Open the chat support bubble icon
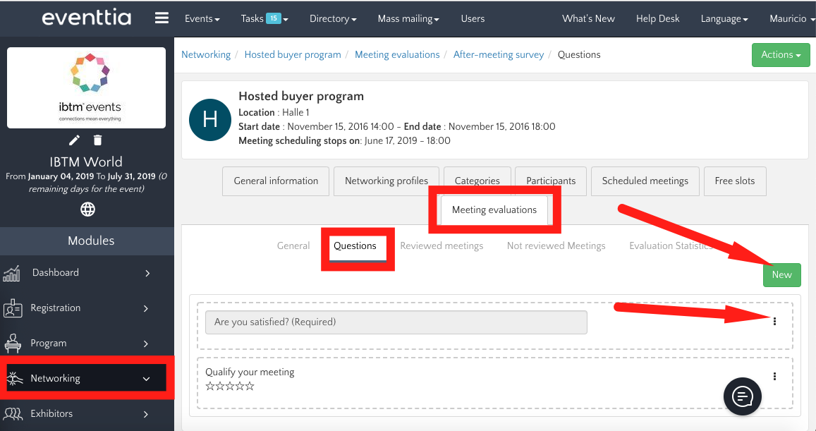The height and width of the screenshot is (431, 816). pos(742,396)
